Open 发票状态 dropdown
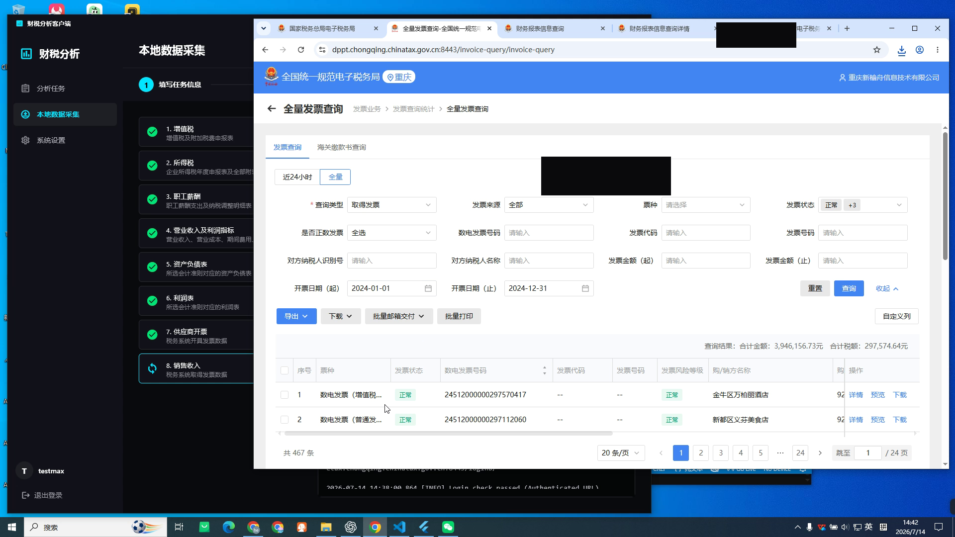This screenshot has height=537, width=955. tap(863, 205)
